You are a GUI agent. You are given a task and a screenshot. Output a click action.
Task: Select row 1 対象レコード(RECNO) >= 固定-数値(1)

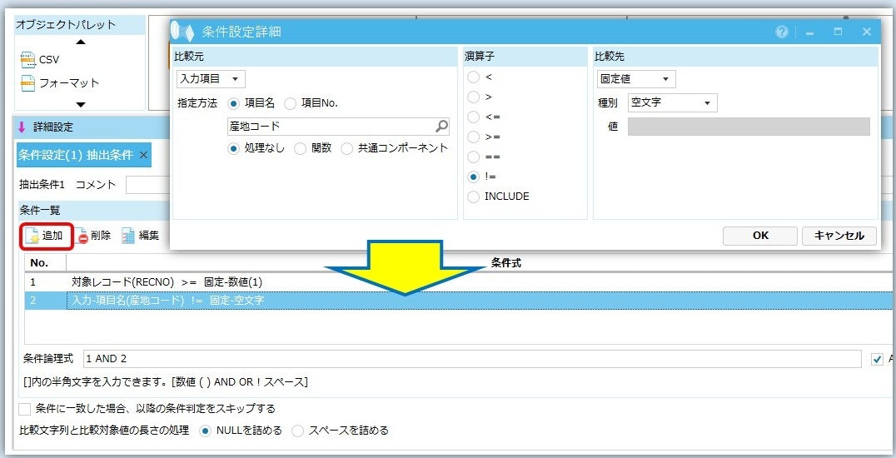click(460, 282)
